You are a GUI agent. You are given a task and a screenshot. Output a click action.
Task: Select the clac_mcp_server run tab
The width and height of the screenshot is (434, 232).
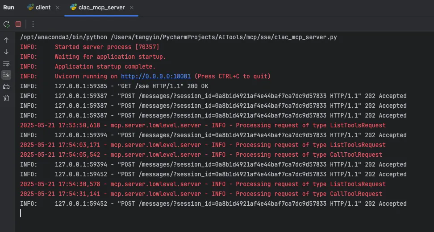point(101,8)
